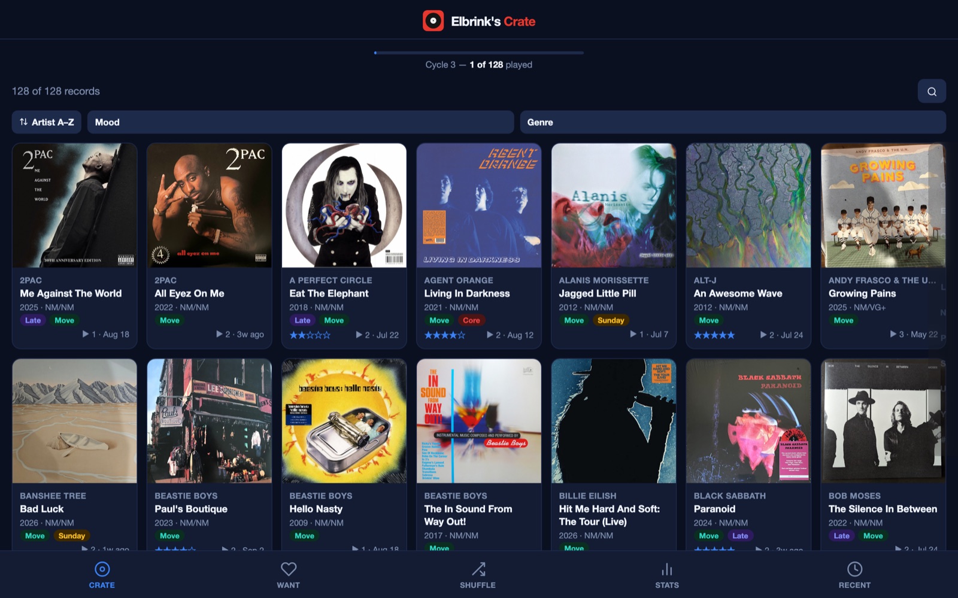The height and width of the screenshot is (598, 958).
Task: Open An Awesome Wave album cover
Action: coord(748,205)
